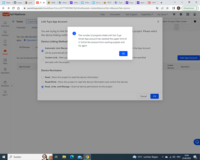Image resolution: width=200 pixels, height=160 pixels.
Task: Click the Tuya IoT Platform logo
Action: (14, 14)
